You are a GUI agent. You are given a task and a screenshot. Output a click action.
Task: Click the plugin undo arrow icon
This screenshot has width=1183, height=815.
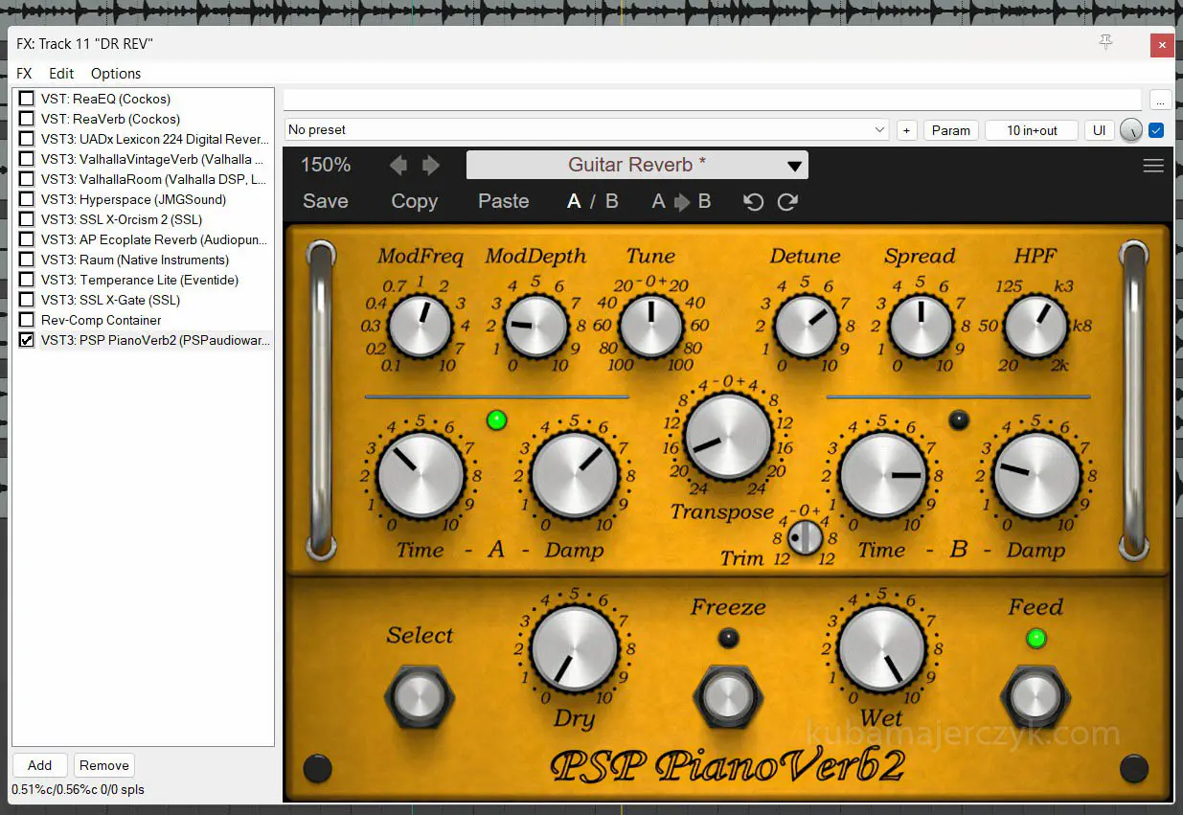click(x=754, y=202)
